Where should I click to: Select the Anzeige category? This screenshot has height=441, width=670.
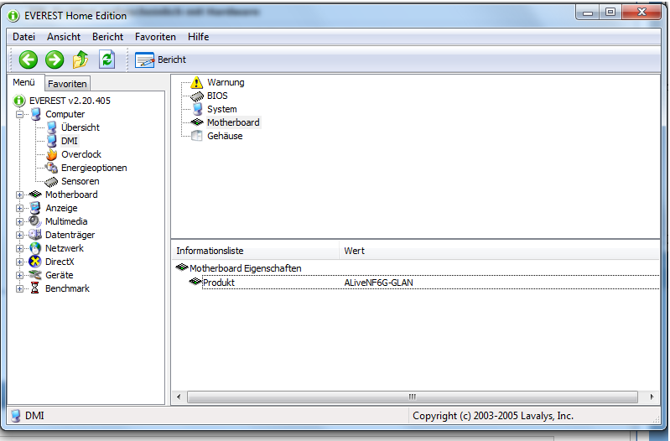(x=54, y=208)
